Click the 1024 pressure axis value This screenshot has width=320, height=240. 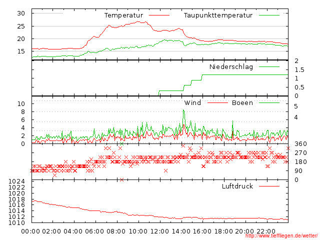(x=16, y=181)
